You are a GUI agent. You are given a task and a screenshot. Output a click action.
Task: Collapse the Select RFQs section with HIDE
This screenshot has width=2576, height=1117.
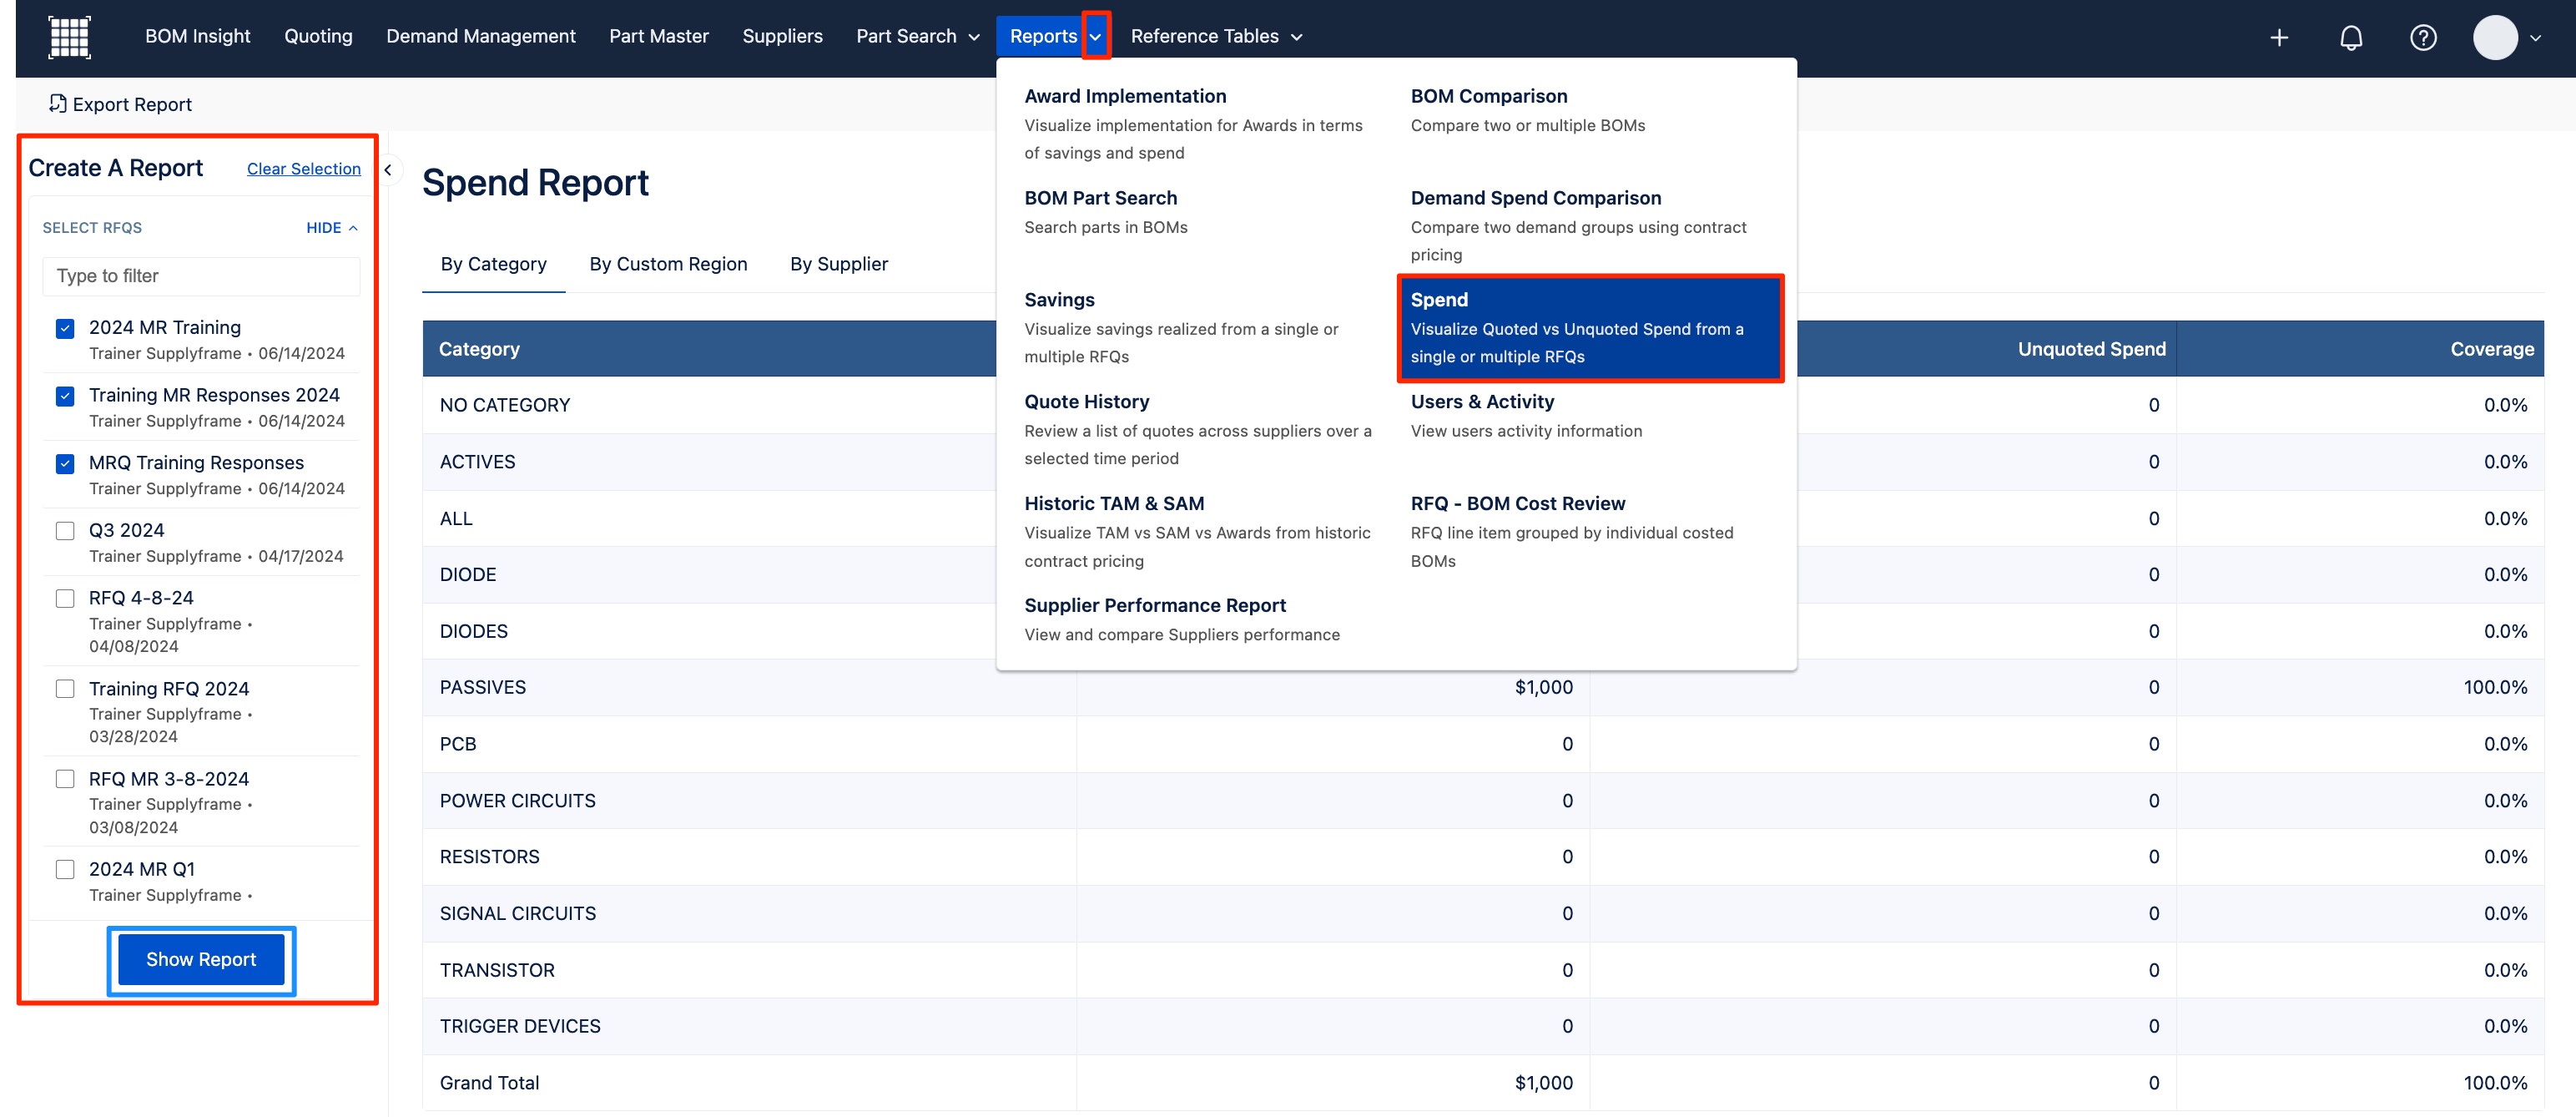point(331,228)
